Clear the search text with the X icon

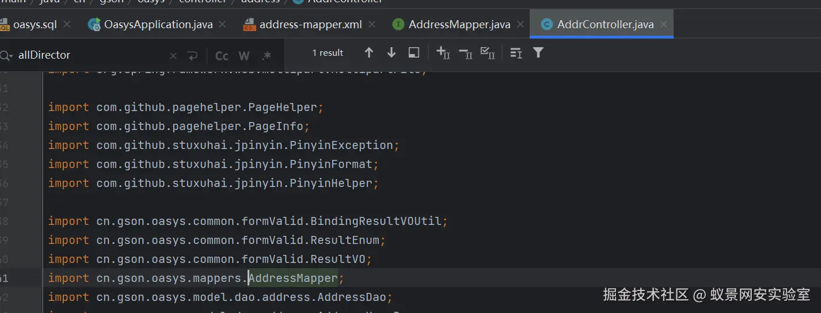coord(173,56)
